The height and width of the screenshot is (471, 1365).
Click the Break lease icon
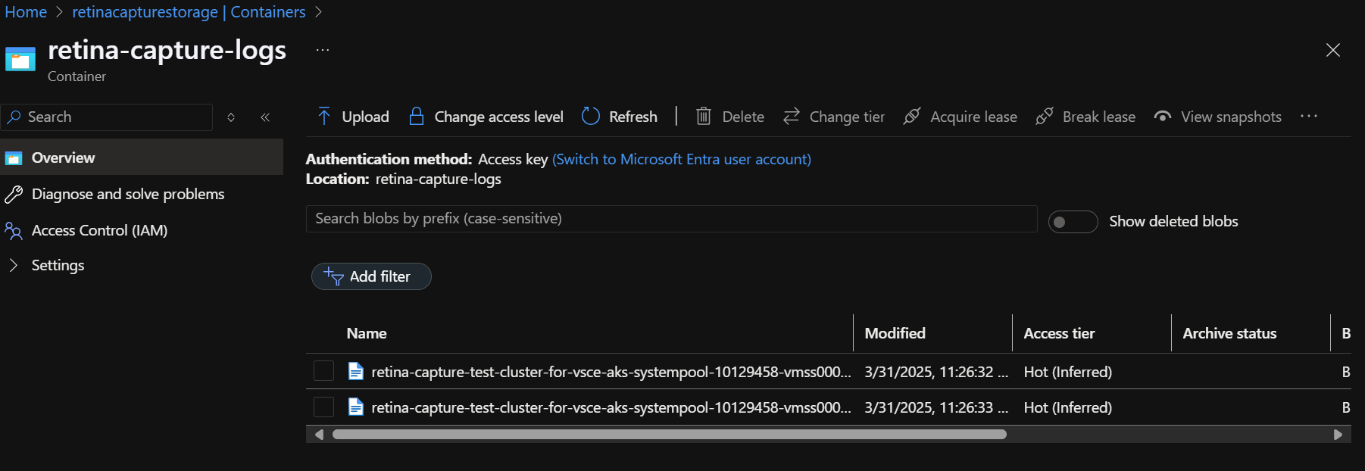1045,116
